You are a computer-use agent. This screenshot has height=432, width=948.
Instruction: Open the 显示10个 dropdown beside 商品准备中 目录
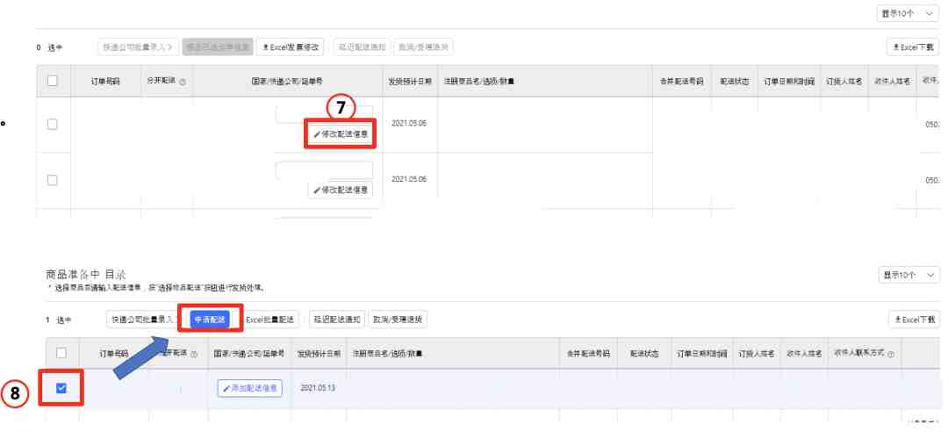[908, 275]
